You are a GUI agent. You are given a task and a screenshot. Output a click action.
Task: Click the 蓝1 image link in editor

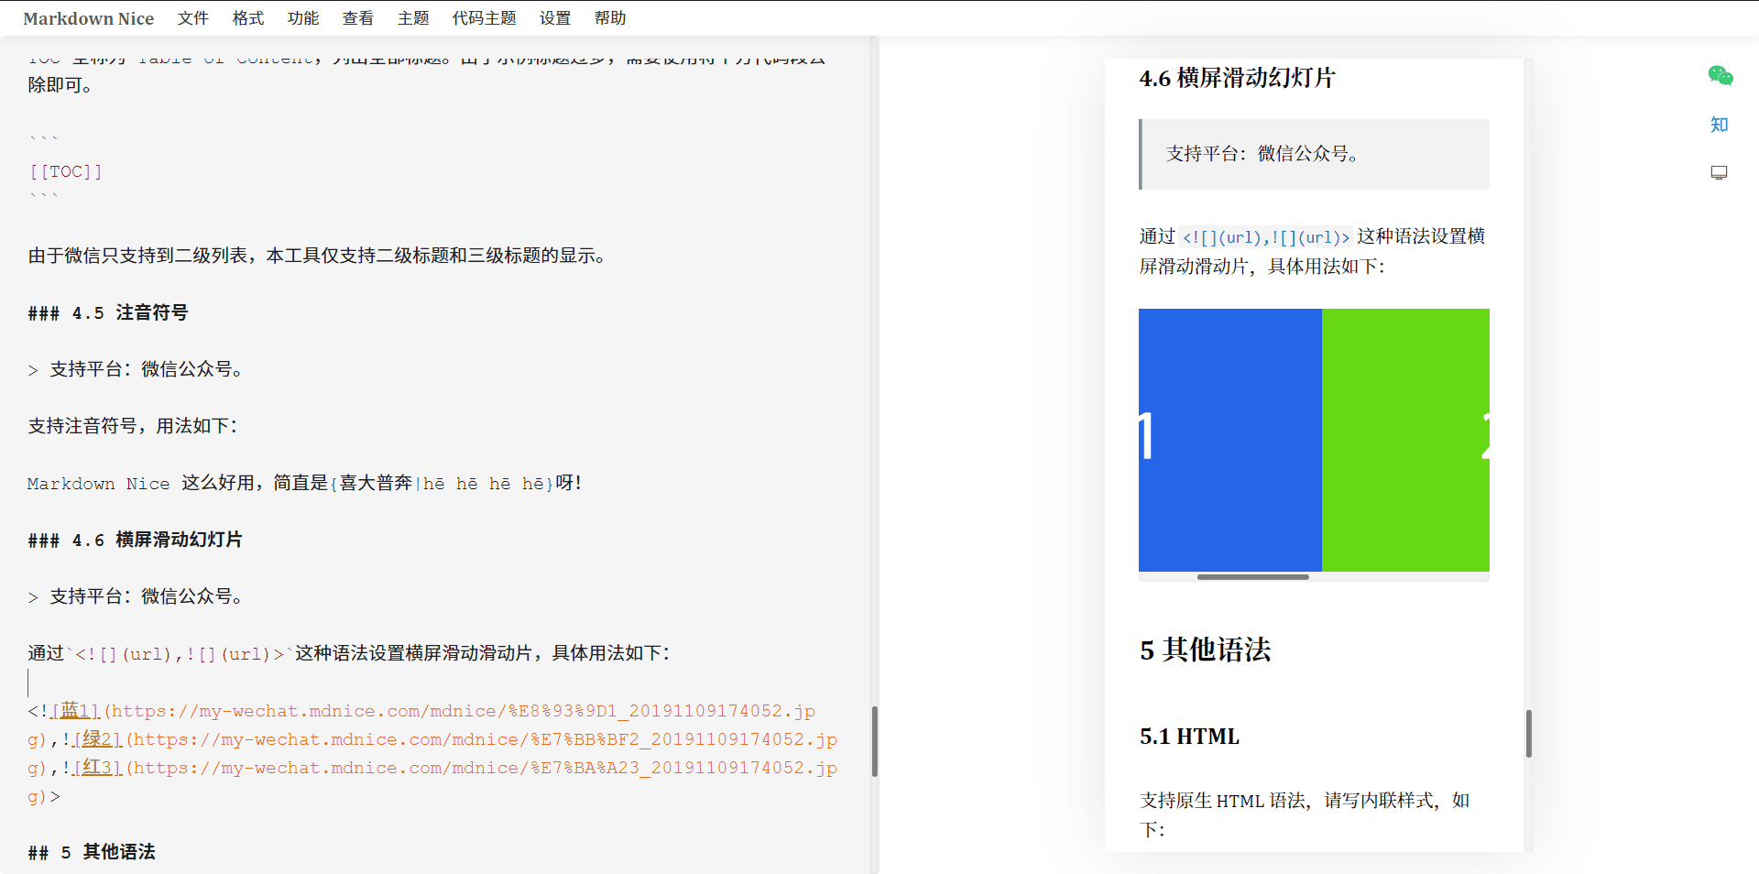click(x=75, y=711)
